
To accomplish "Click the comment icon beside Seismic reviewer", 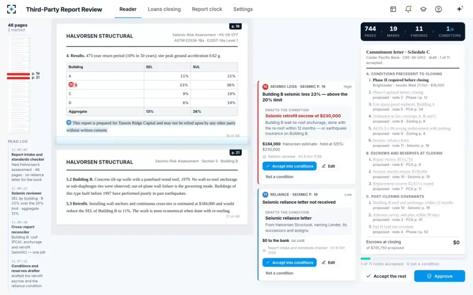I will tap(264, 157).
